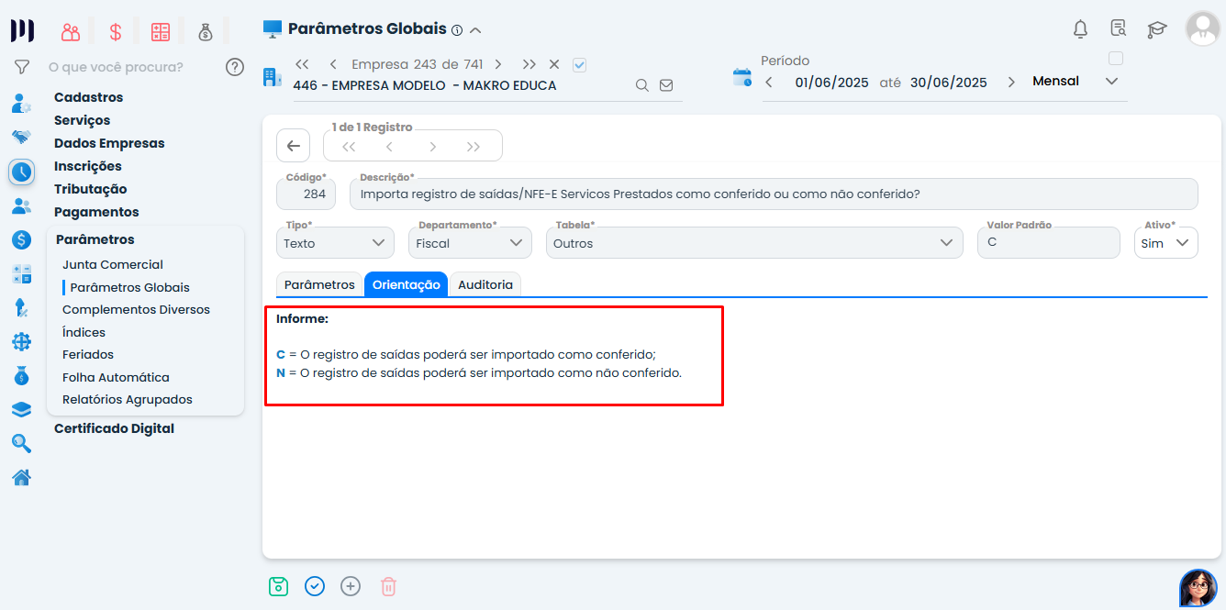Click the company search magnifier icon
Image resolution: width=1226 pixels, height=610 pixels.
coord(642,85)
